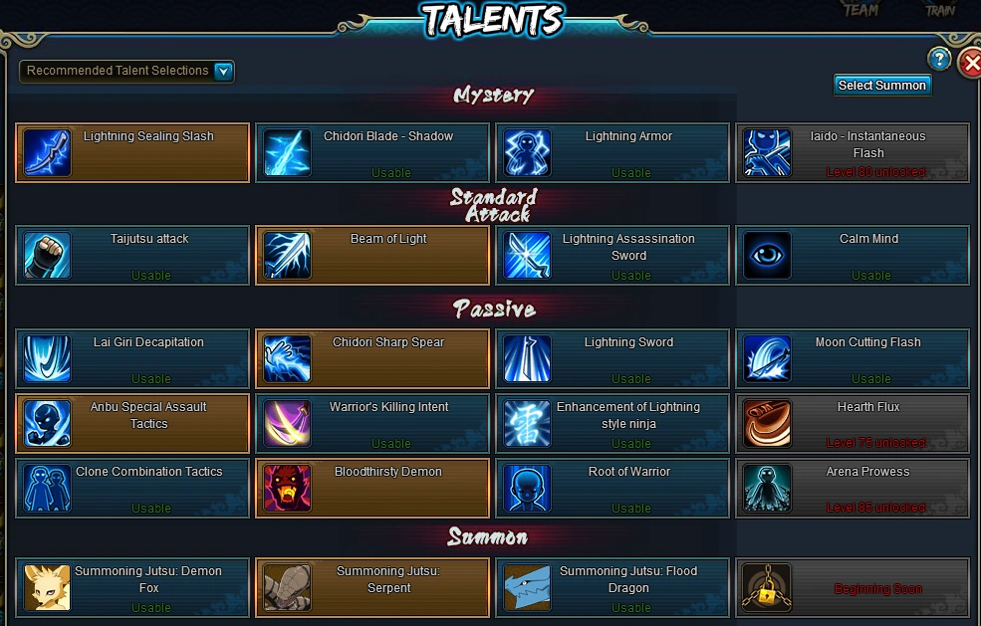
Task: Choose the Taijutsu attack fist icon
Action: (x=47, y=255)
